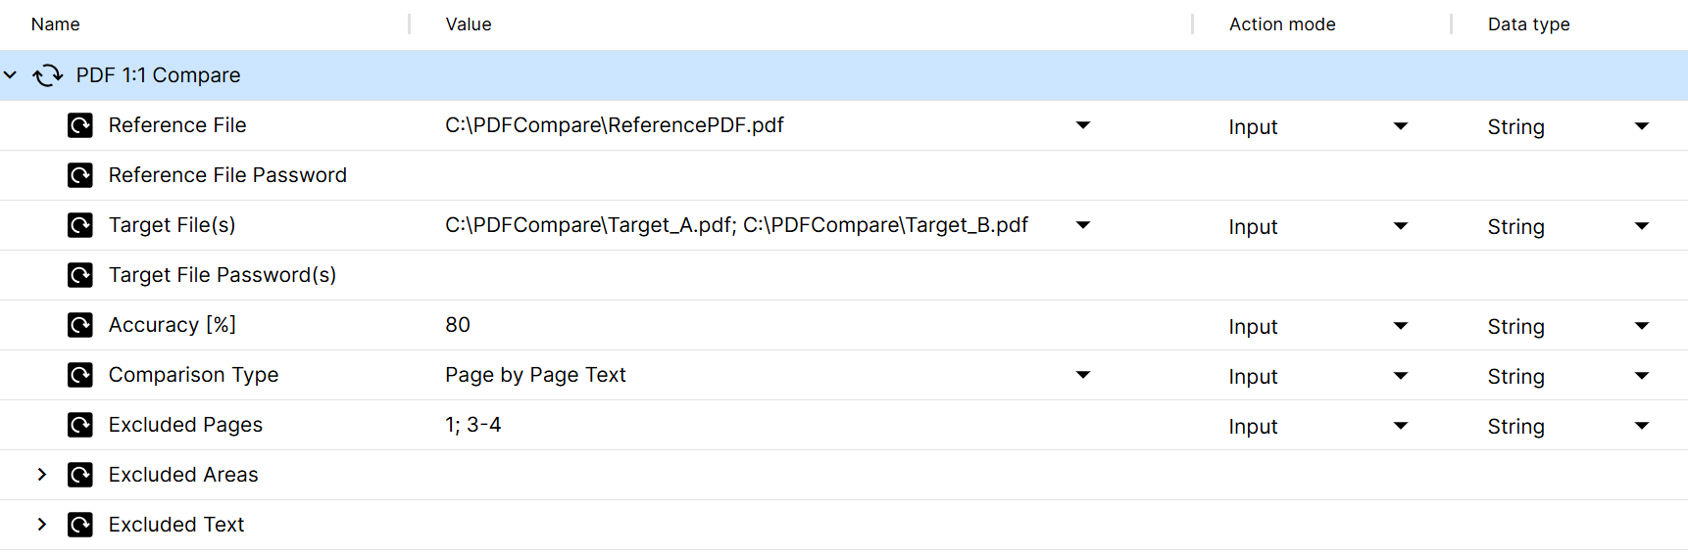Click the Reference File Password parameter icon
Screen dimensions: 1688x556
80,175
